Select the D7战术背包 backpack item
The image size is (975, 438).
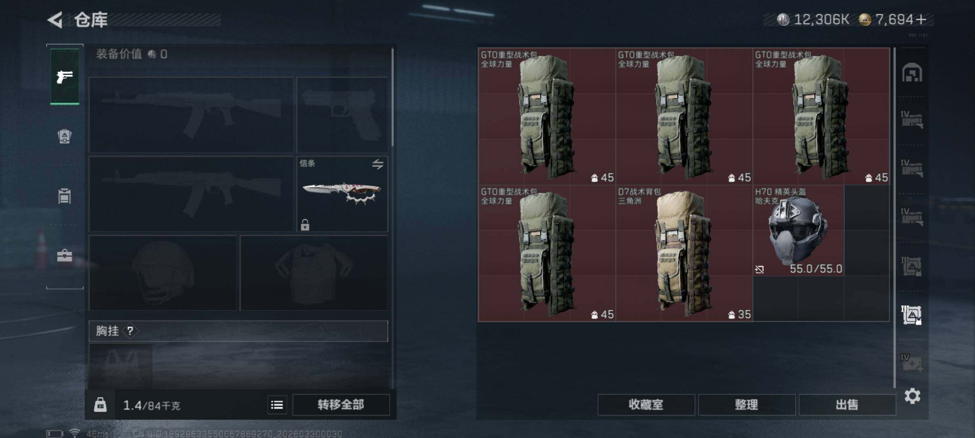(x=684, y=253)
